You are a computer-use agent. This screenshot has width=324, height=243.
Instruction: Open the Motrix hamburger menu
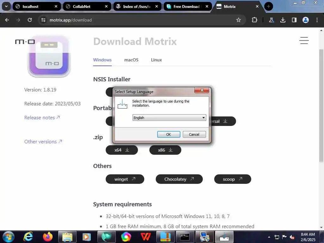[x=304, y=40]
